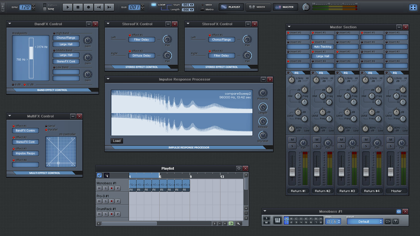Switch to the MIXER view tab
Viewport: 420px width, 236px height.
(x=258, y=7)
